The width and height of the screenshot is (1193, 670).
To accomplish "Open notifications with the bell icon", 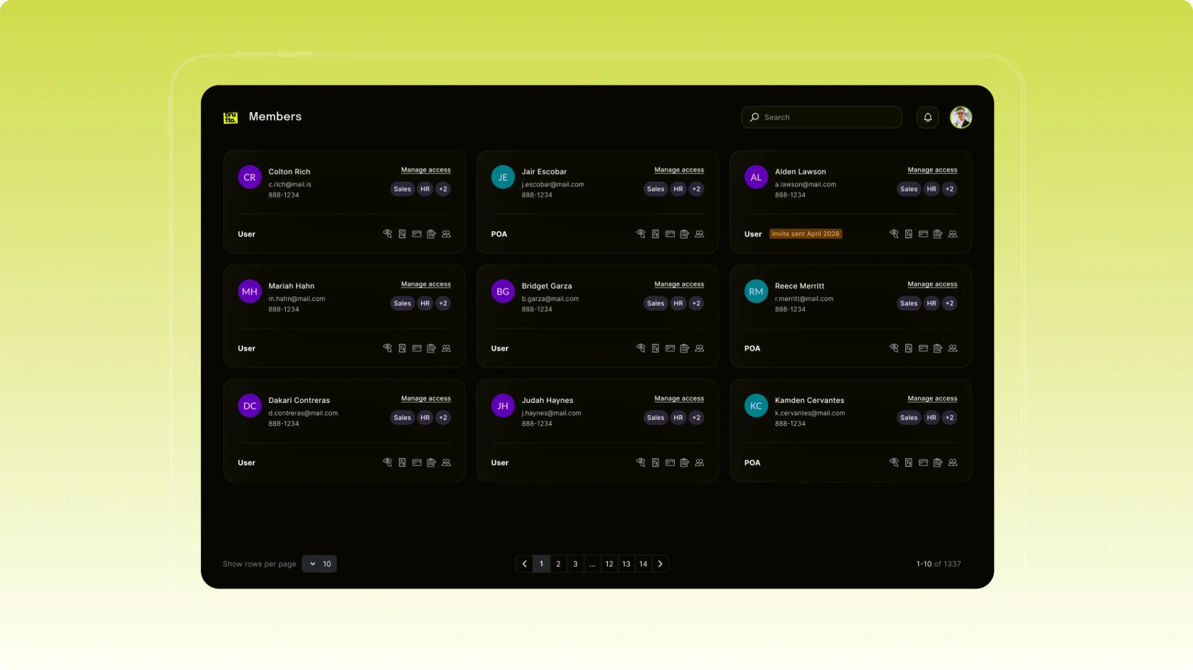I will (x=928, y=117).
